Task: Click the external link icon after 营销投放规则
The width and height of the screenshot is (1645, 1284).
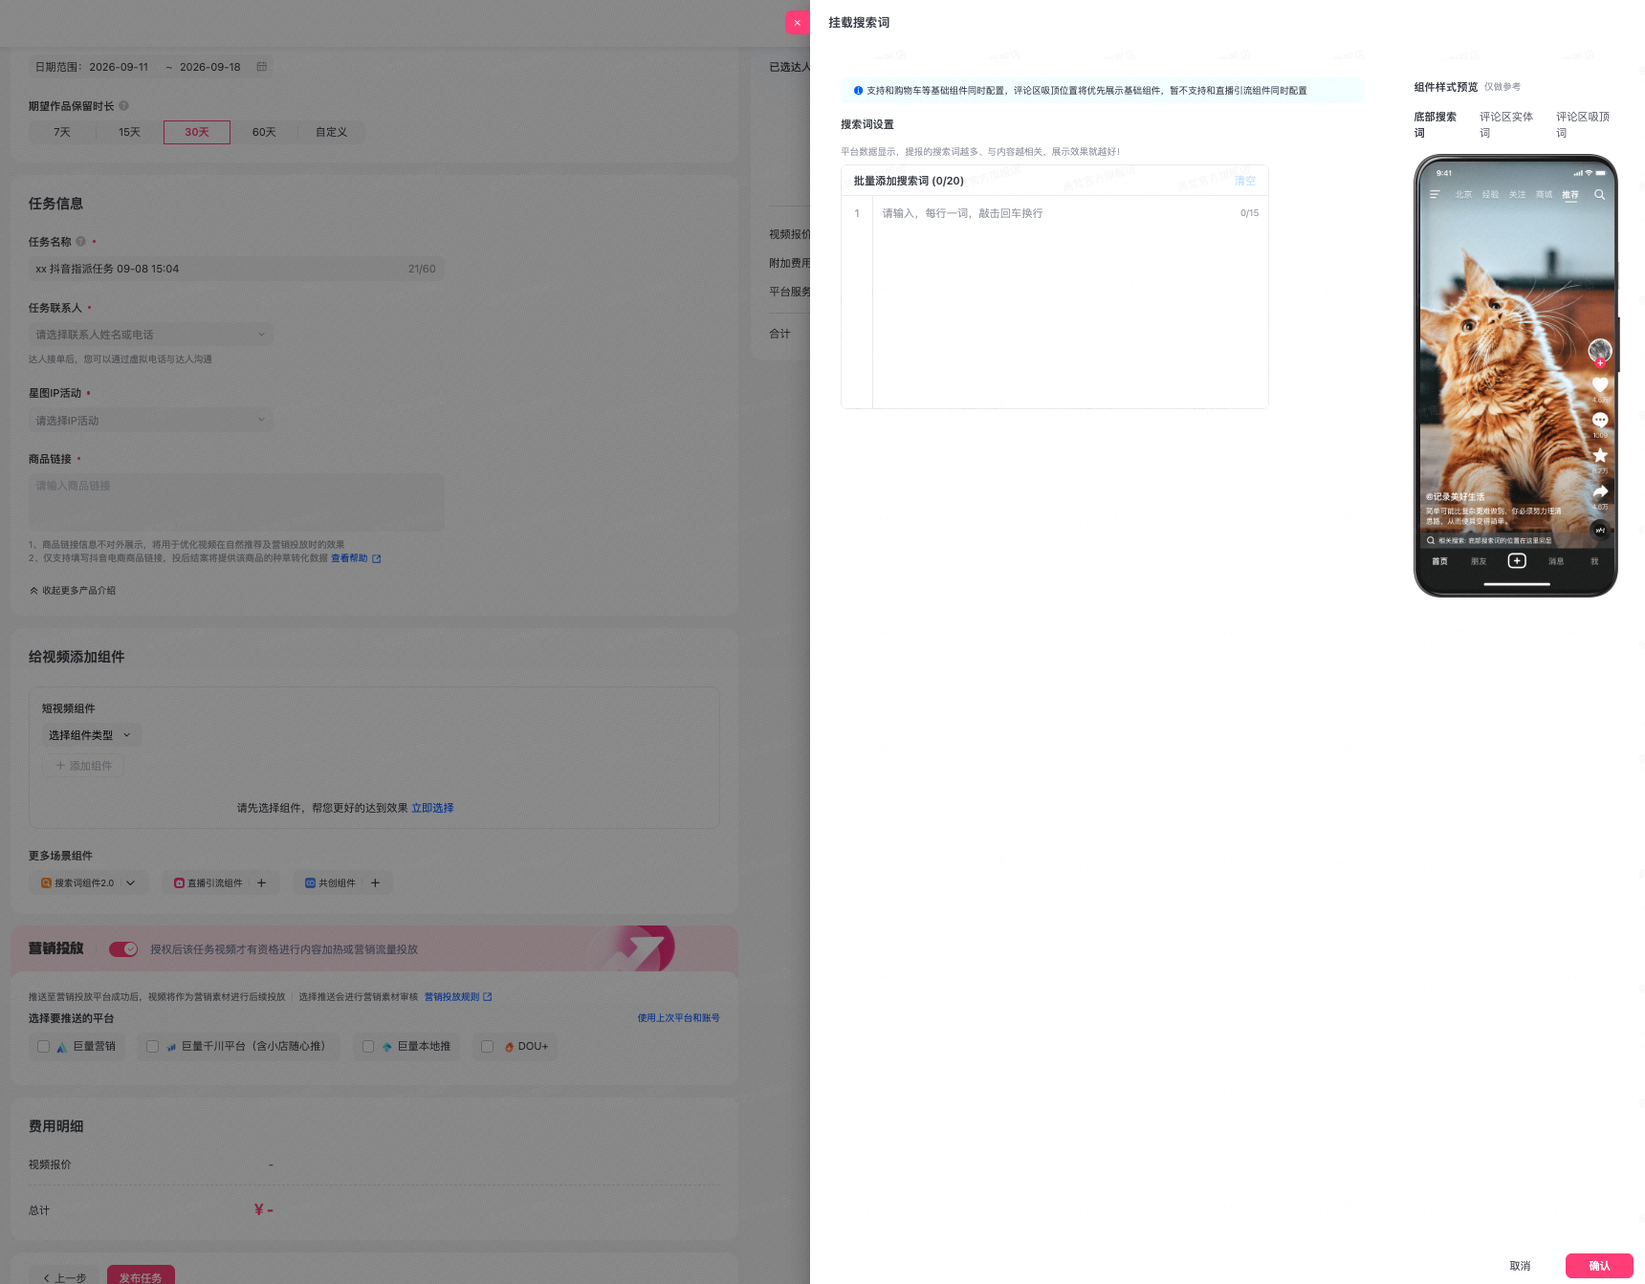Action: (488, 997)
